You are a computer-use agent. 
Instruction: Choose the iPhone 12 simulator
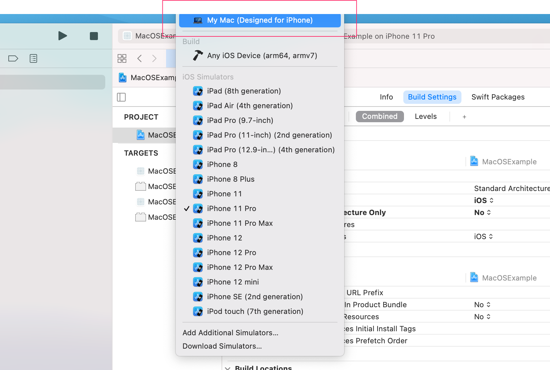tap(260, 238)
